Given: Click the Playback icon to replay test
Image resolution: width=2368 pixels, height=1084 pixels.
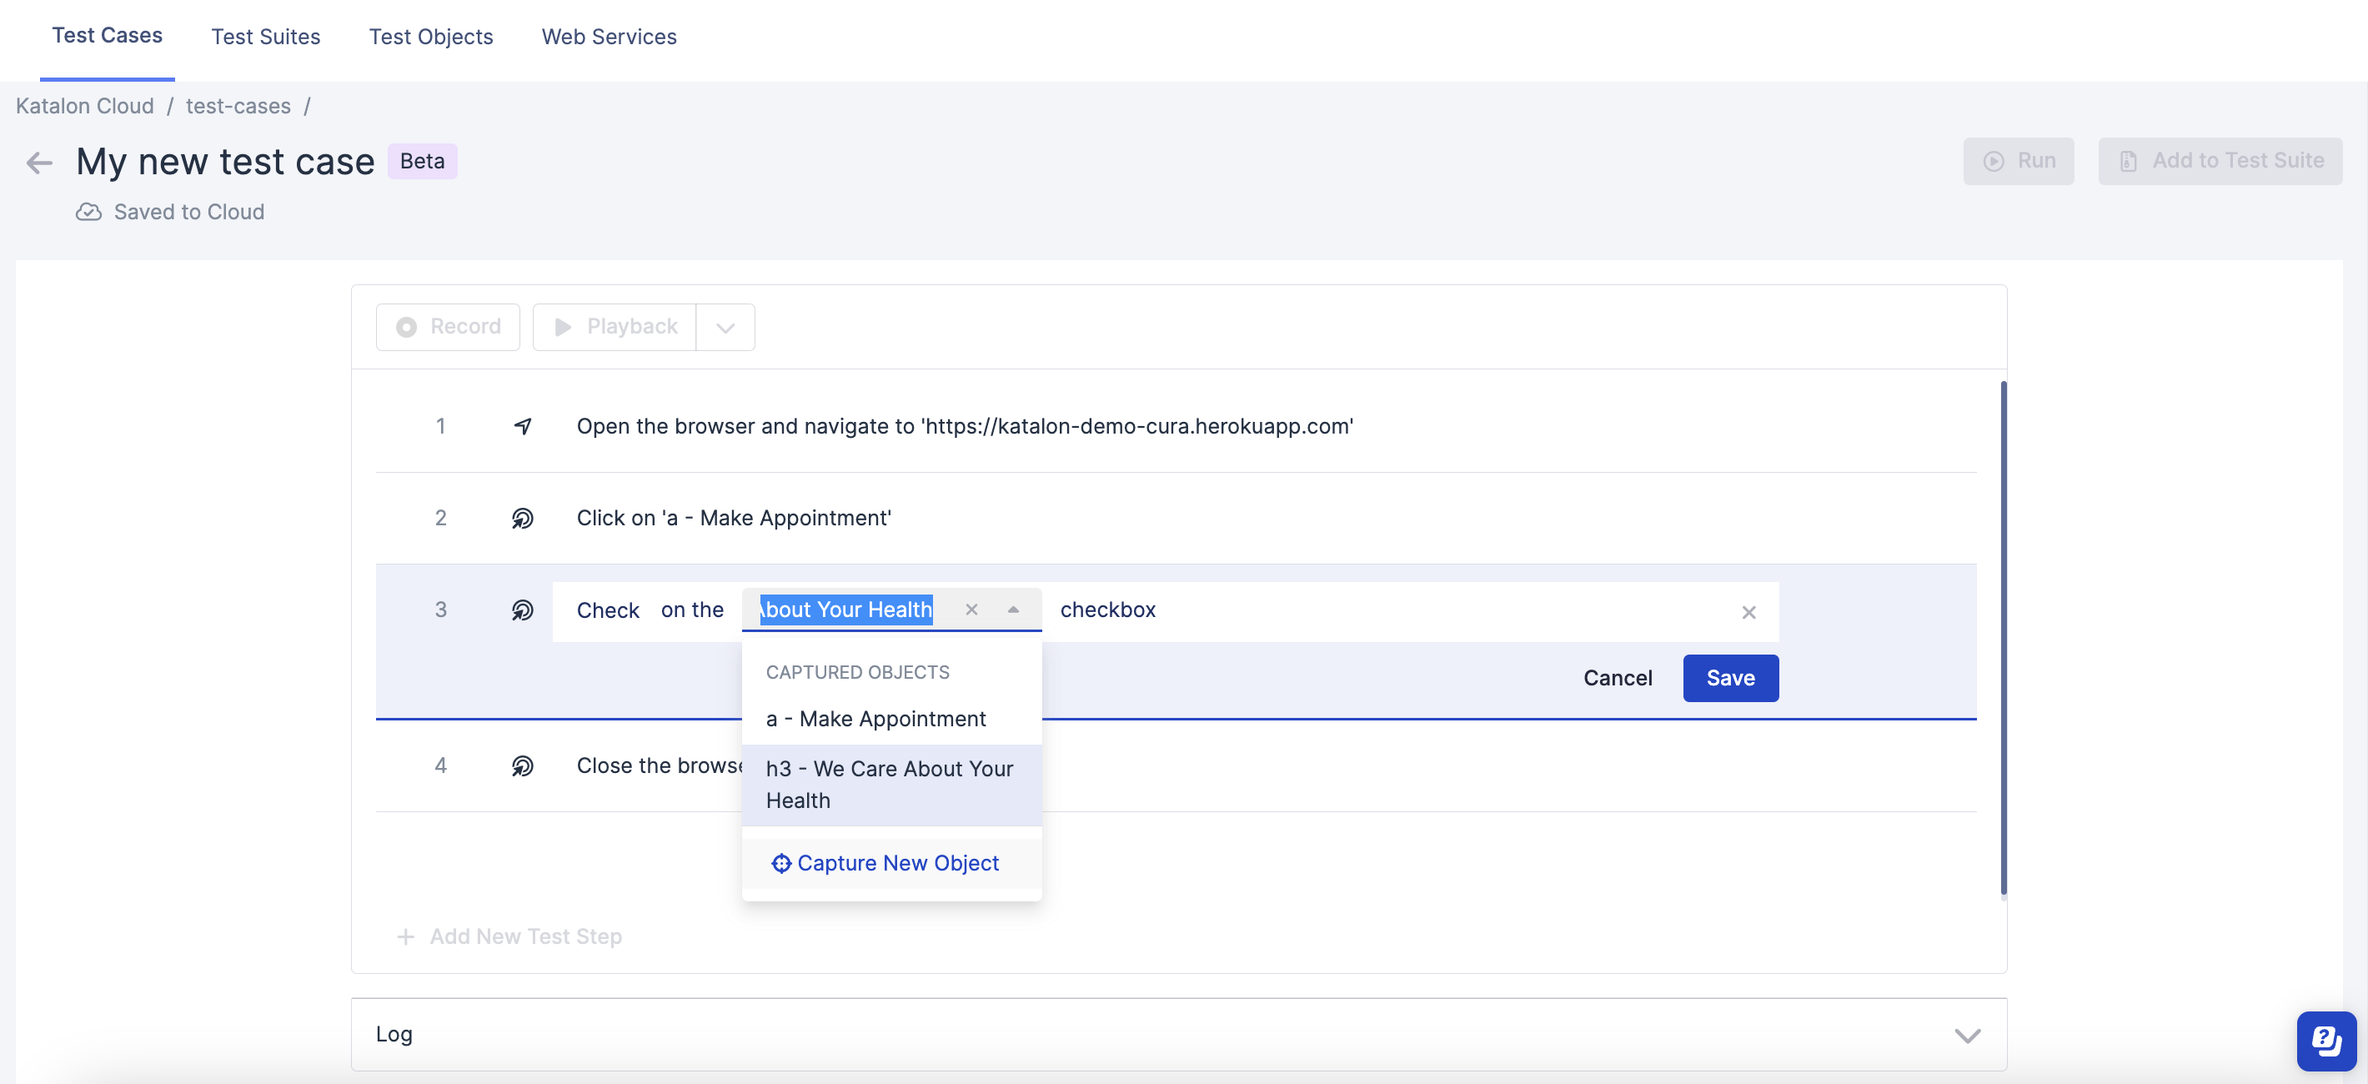Looking at the screenshot, I should click(564, 326).
